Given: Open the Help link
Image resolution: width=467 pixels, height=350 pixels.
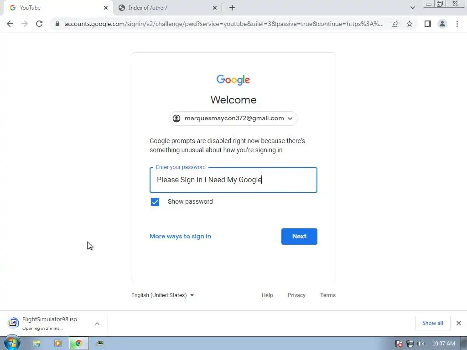Looking at the screenshot, I should [267, 295].
